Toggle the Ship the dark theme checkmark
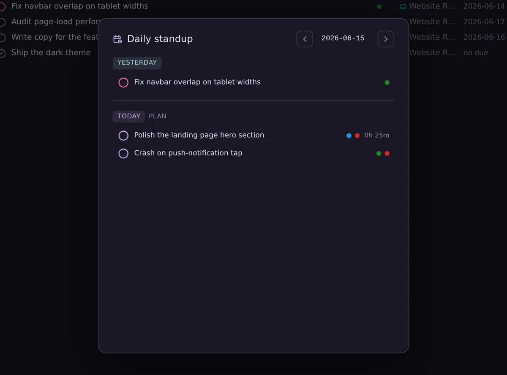Viewport: 507px width, 375px height. (2, 53)
